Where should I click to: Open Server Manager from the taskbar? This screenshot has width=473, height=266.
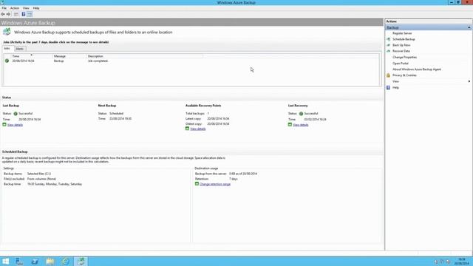click(x=20, y=261)
